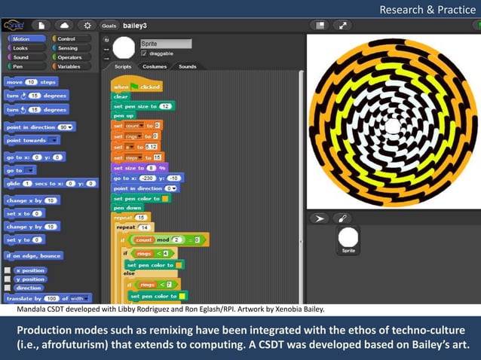Open the set a variable dropdown
Screen dimensions: 481x360
point(132,147)
